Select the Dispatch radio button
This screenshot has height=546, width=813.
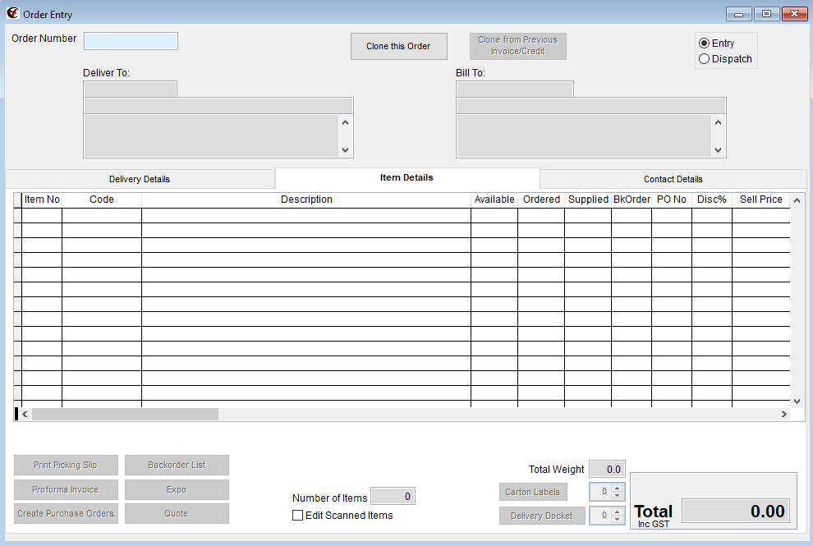click(x=704, y=59)
